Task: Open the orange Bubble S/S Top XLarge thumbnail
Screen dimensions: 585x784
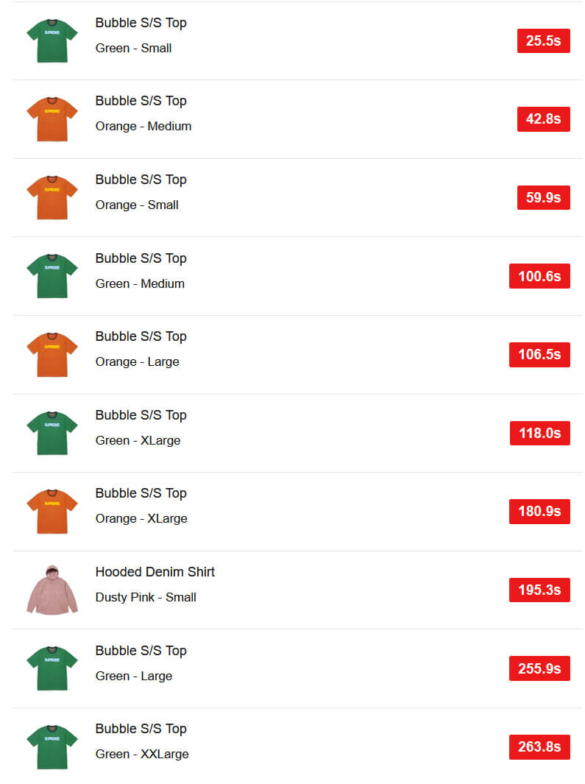Action: 52,511
